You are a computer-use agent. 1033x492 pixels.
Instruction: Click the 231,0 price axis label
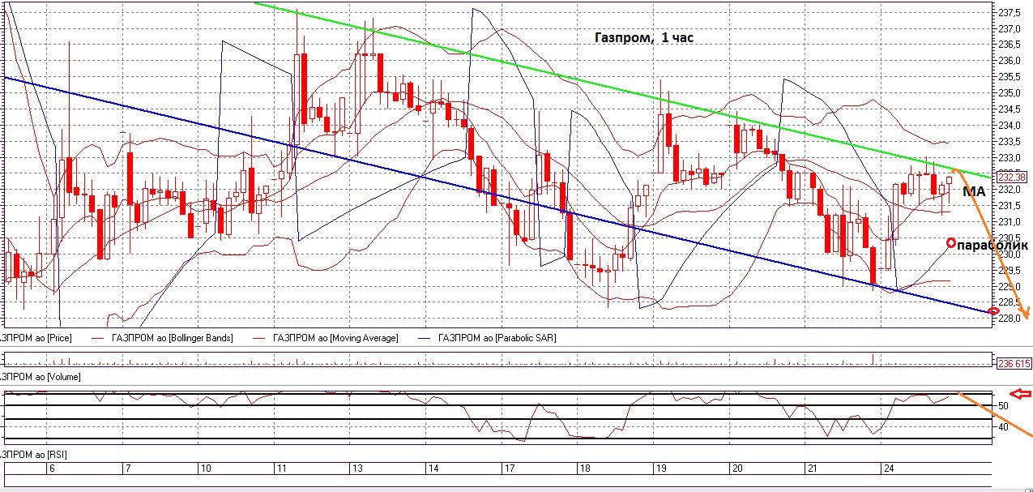click(1010, 222)
